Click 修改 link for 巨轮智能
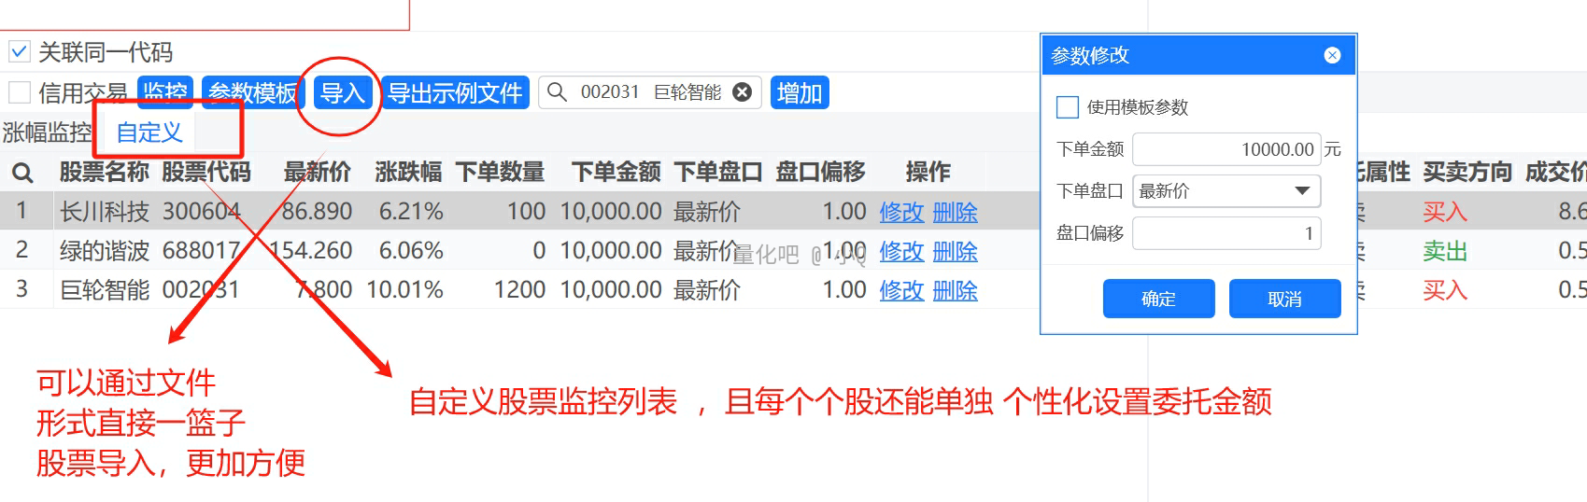1587x502 pixels. 900,291
